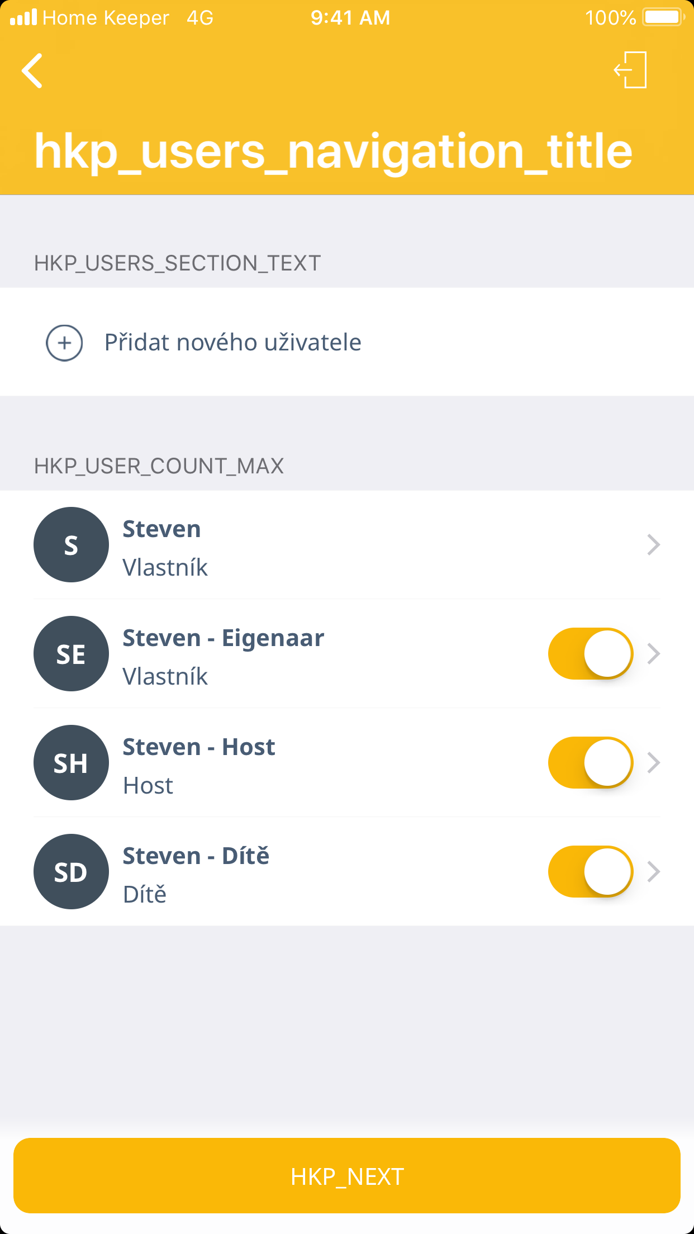Tap the "SH" avatar circle

(71, 763)
